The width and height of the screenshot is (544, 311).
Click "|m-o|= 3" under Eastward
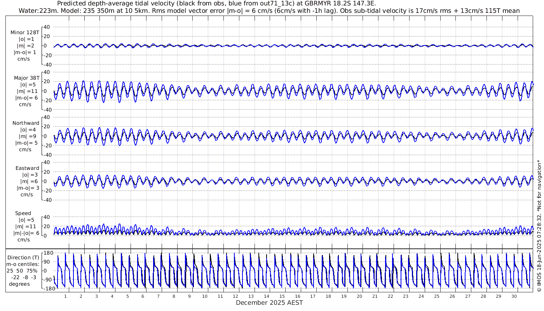coord(28,188)
